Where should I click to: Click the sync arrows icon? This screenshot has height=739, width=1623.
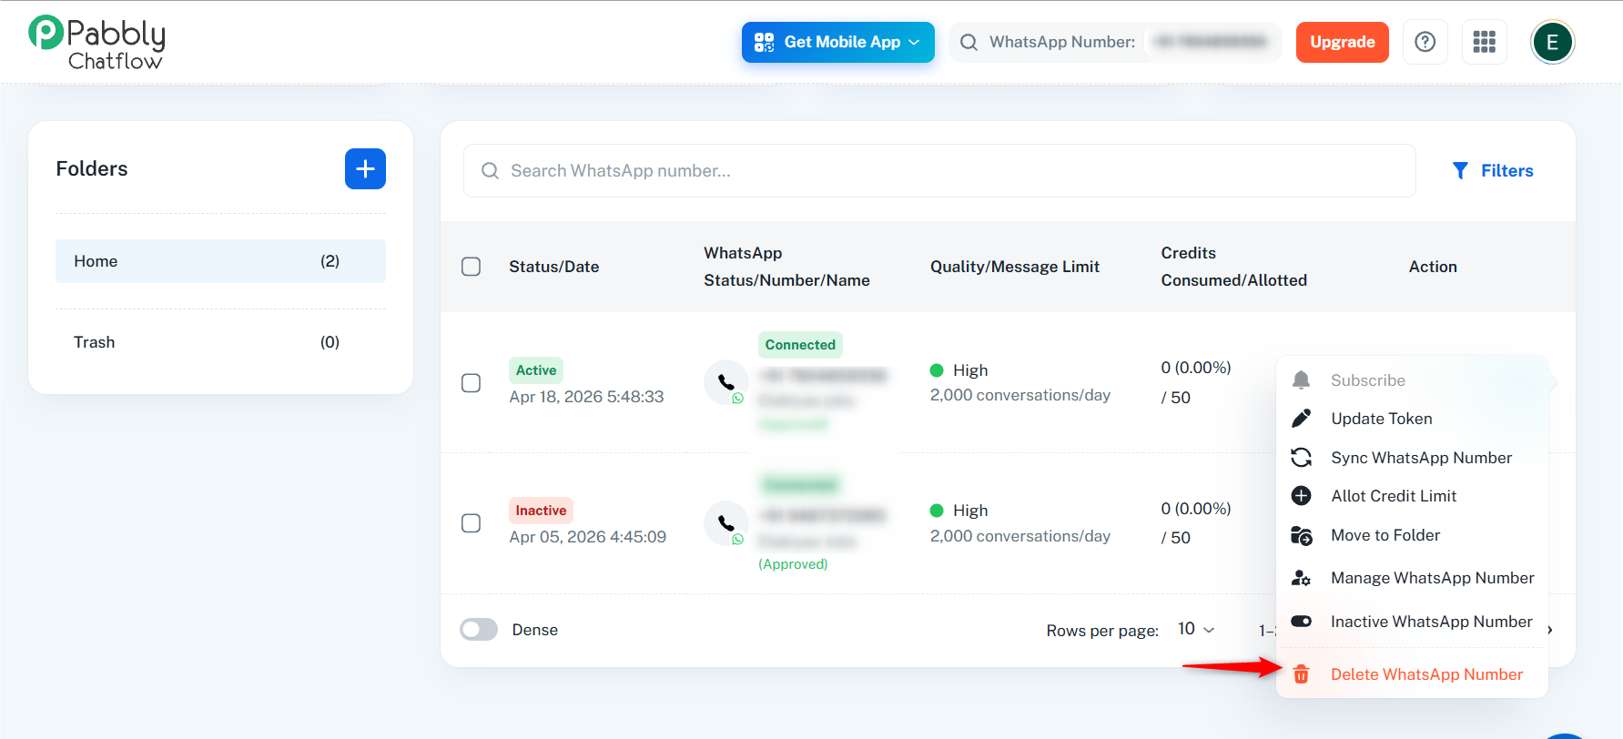[1302, 458]
